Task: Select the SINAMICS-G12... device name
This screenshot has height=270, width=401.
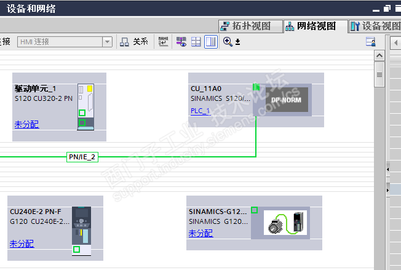Action: pyautogui.click(x=218, y=212)
